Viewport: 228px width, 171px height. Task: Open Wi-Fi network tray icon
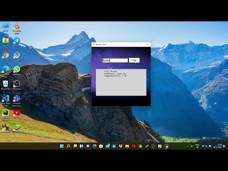(x=203, y=146)
